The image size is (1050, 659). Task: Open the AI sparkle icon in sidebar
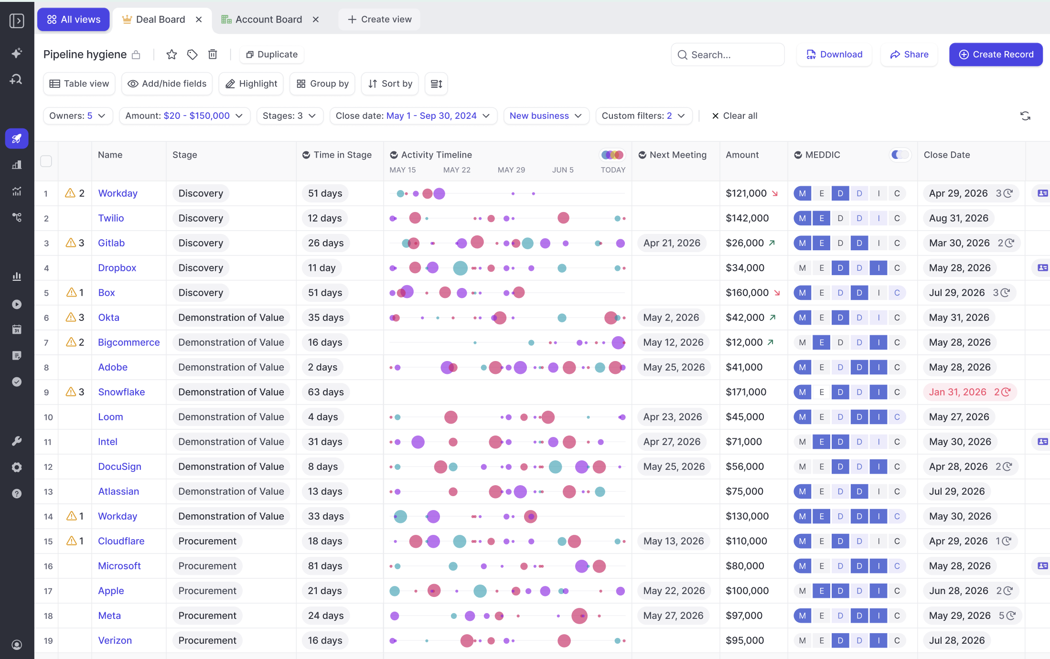(x=17, y=53)
